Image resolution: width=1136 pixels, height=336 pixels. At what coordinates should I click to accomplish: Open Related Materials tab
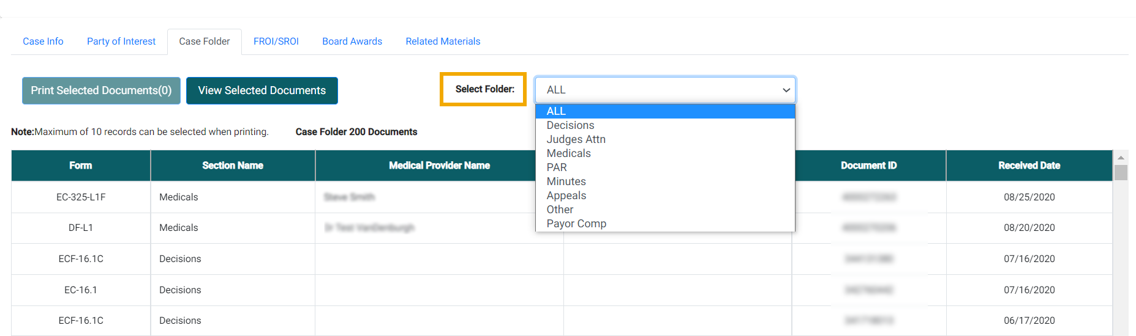[443, 42]
